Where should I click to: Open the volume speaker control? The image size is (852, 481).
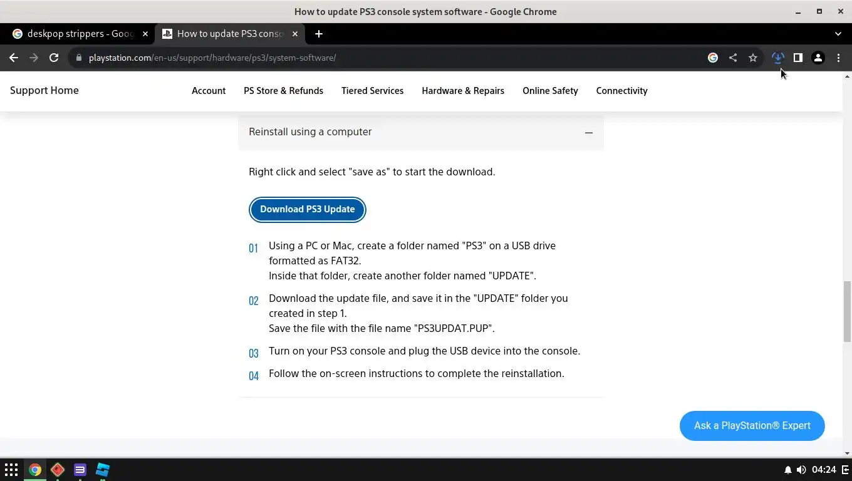tap(801, 470)
